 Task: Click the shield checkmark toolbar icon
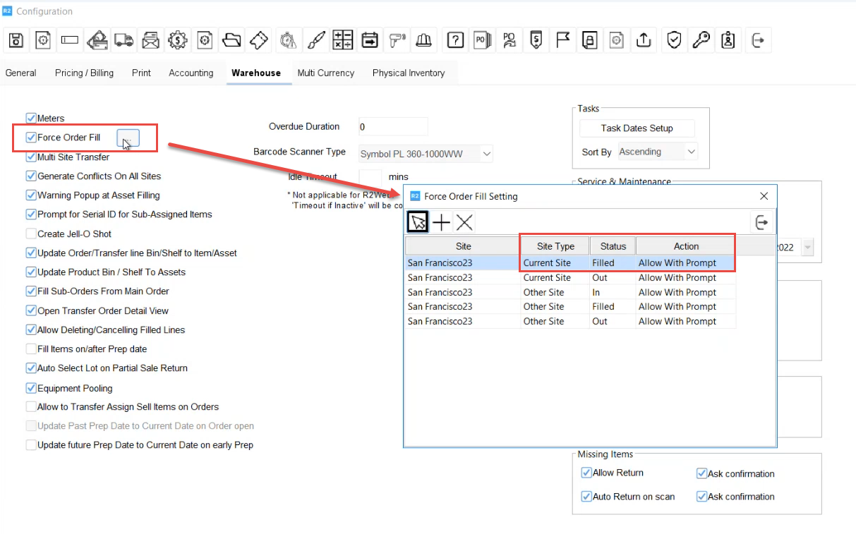(x=674, y=41)
